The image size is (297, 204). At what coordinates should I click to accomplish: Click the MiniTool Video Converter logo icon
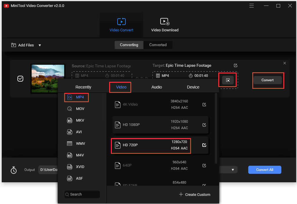click(x=6, y=6)
